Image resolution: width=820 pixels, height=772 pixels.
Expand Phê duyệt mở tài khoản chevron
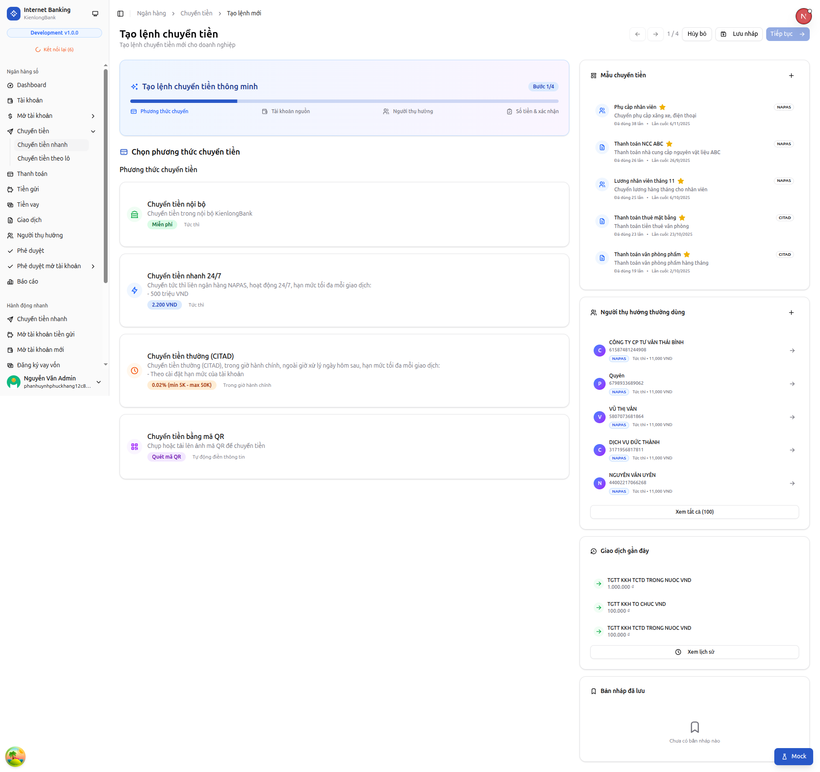point(93,266)
